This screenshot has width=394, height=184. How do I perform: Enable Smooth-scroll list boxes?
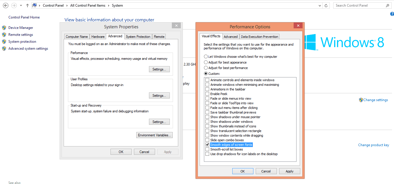tap(207, 149)
